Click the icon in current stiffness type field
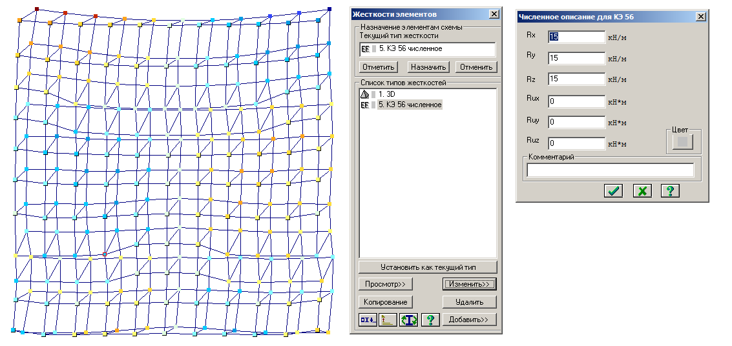732x346 pixels. tap(364, 48)
